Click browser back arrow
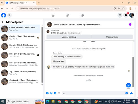This screenshot has width=138, height=104. [x=2, y=9]
